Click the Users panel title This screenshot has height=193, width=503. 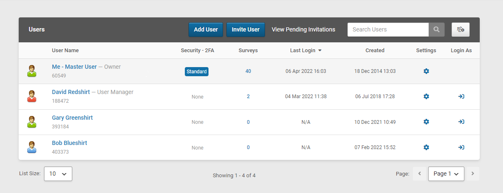[x=37, y=29]
